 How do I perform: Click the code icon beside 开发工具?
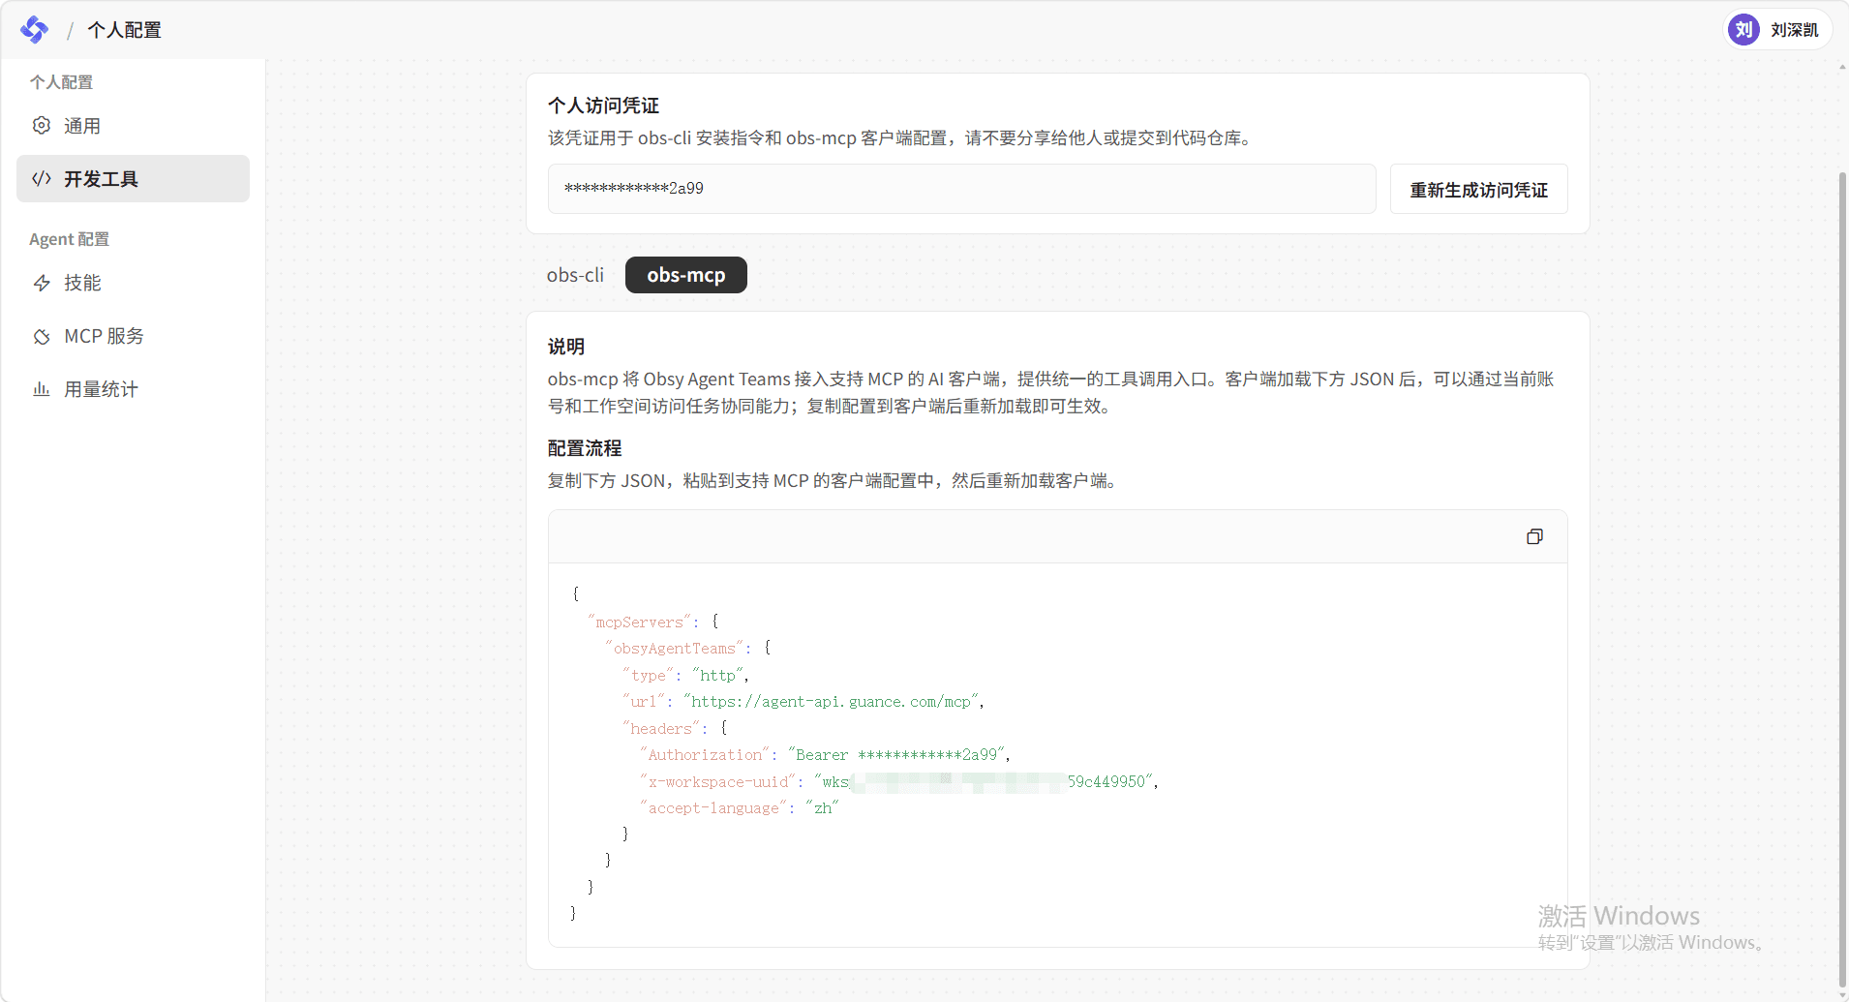pos(42,178)
